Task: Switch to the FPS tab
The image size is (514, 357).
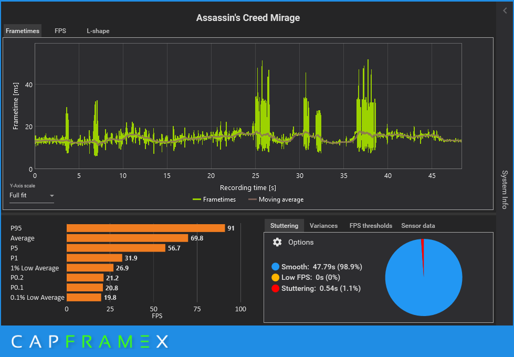Action: 60,31
